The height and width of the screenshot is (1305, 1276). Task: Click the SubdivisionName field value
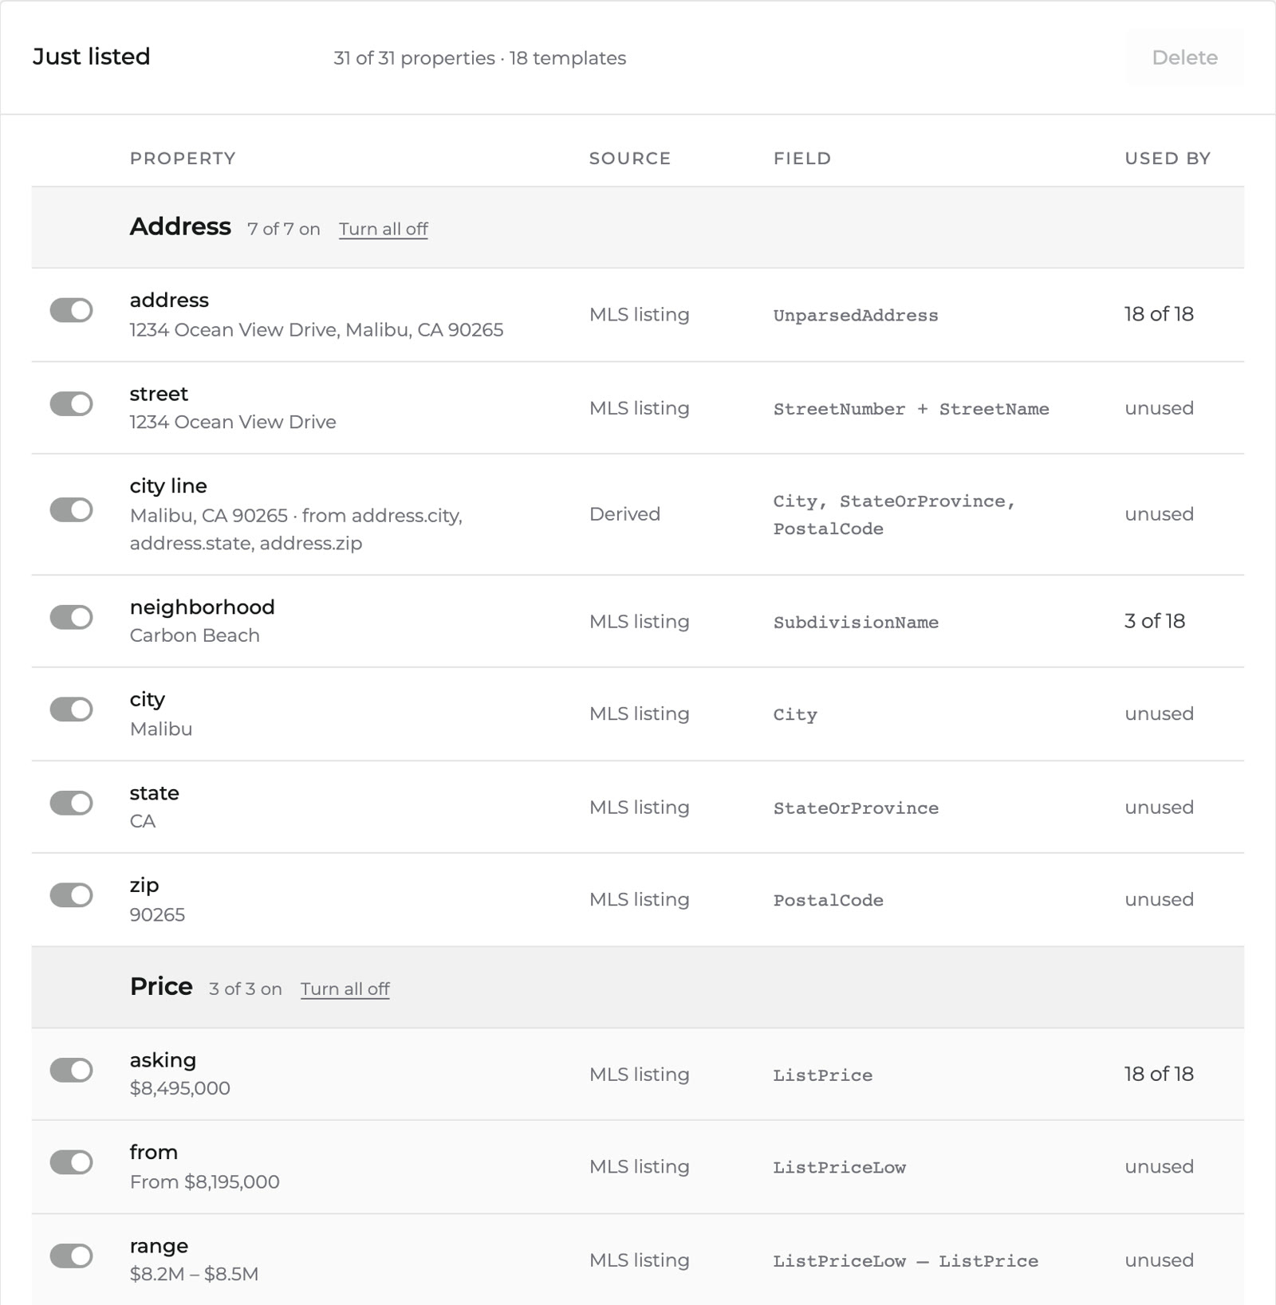pos(856,623)
